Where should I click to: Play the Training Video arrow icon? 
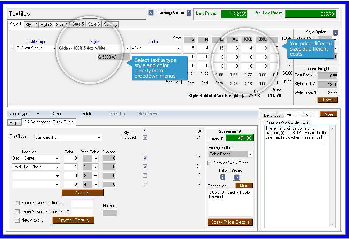click(x=151, y=13)
